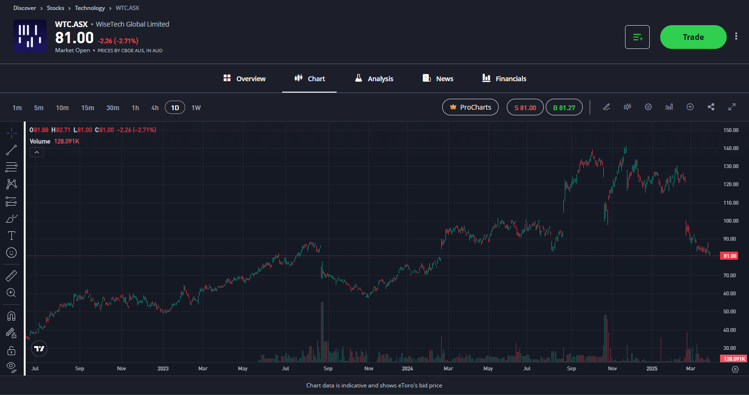749x395 pixels.
Task: Go to Technology breadcrumb
Action: (x=90, y=8)
